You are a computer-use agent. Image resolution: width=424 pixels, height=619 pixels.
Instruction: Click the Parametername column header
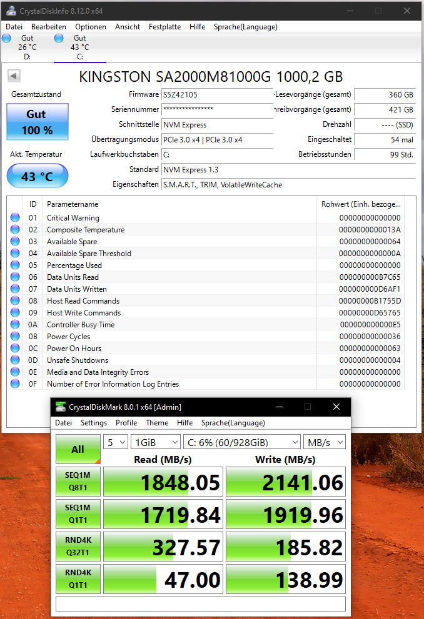[x=180, y=204]
